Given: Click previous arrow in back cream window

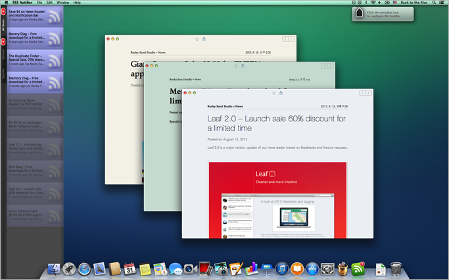Looking at the screenshot, I should (x=285, y=39).
